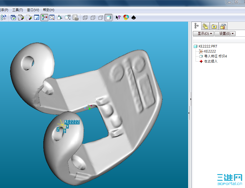The width and height of the screenshot is (245, 188).
Task: Select shaded display cube icon
Action: pos(108,17)
